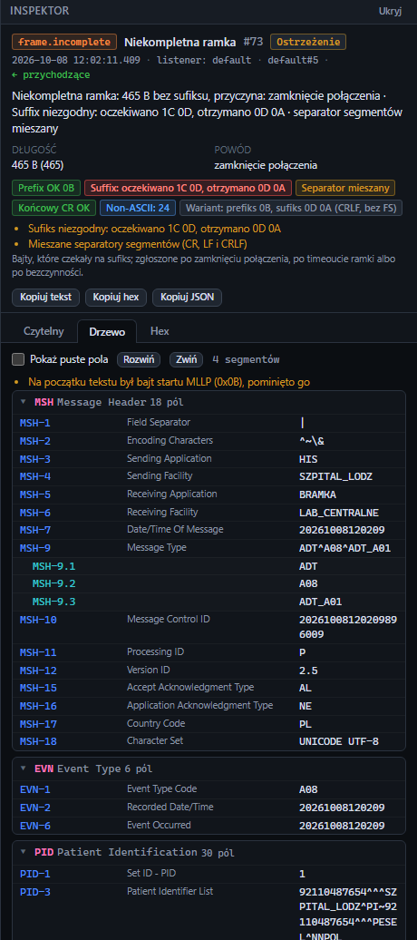
Task: Open the Hex tab
Action: point(160,330)
